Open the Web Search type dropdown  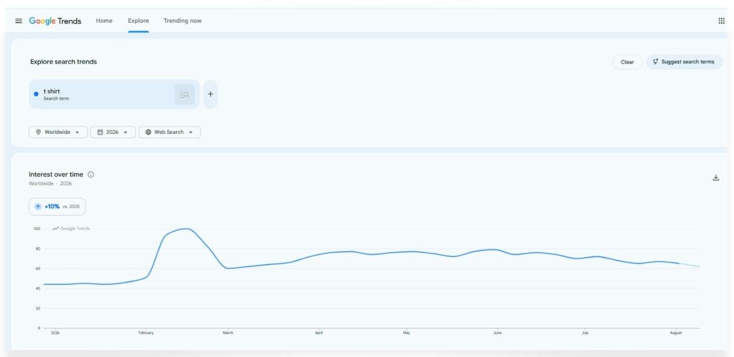click(x=169, y=132)
